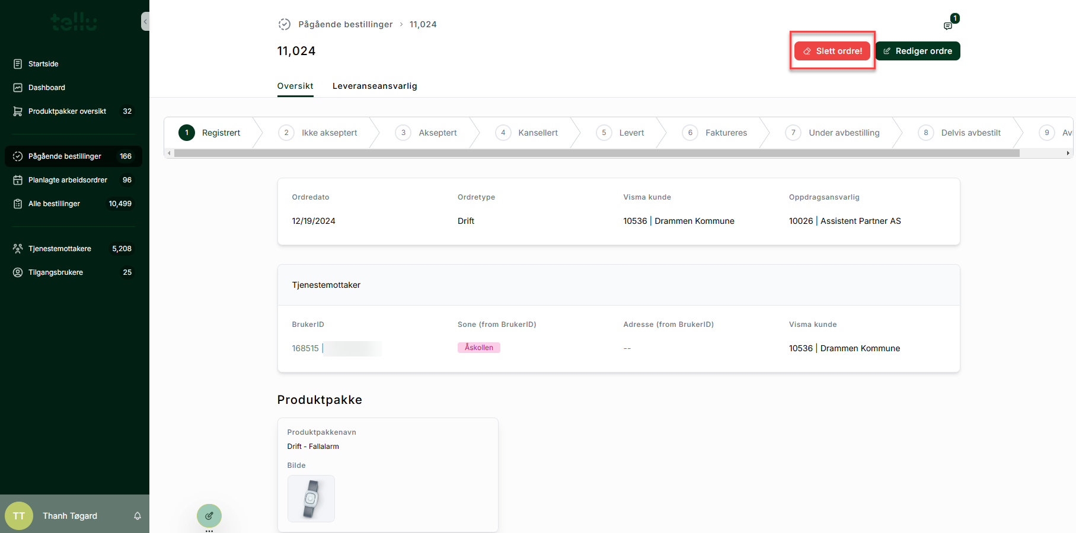The image size is (1076, 533).
Task: Click the notification bell icon
Action: point(138,516)
